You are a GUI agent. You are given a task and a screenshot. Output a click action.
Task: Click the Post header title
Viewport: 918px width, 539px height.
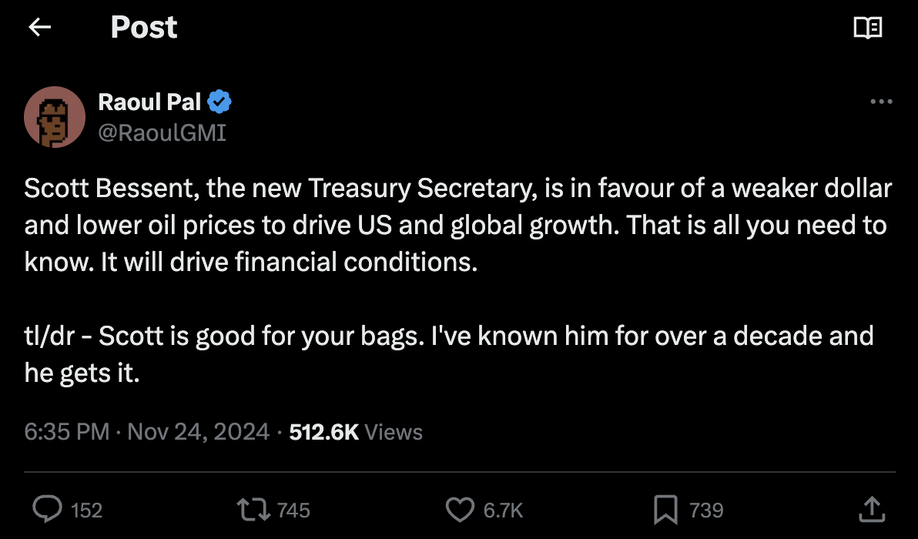(144, 28)
